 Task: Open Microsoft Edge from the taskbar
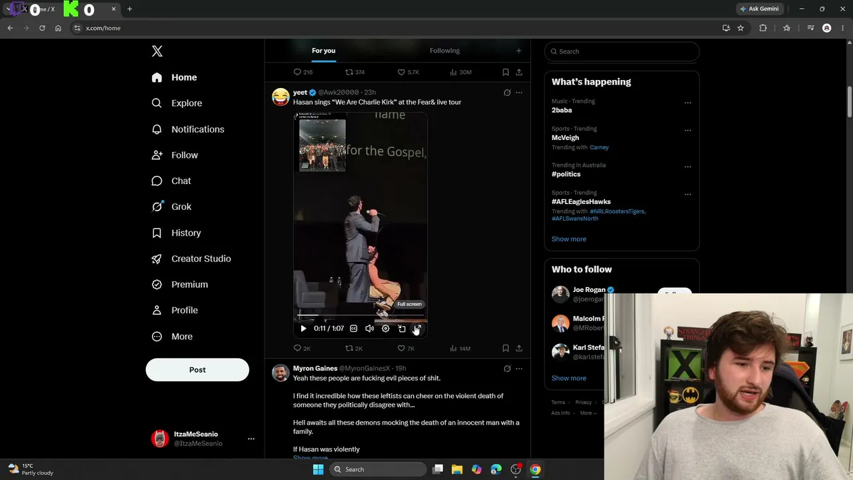pyautogui.click(x=496, y=469)
